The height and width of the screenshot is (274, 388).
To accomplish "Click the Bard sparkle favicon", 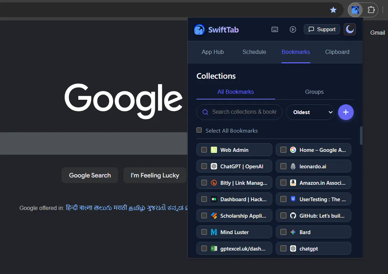I will click(293, 232).
